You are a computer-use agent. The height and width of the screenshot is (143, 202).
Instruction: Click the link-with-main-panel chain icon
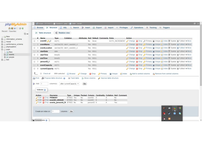[27, 34]
